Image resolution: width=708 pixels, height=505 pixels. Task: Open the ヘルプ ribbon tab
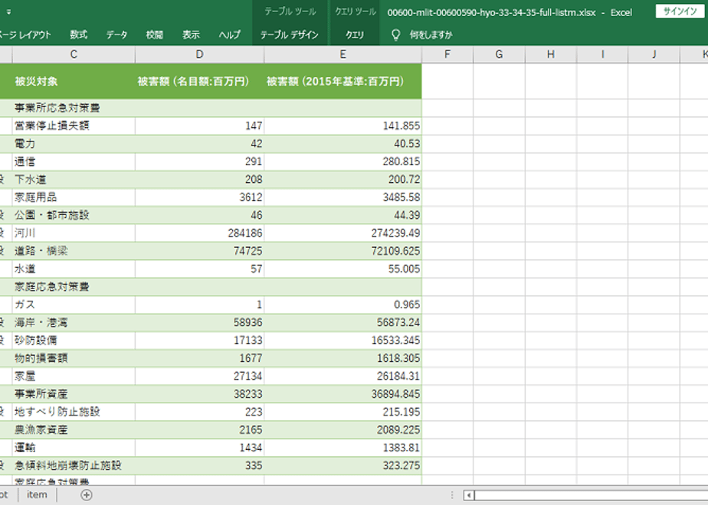point(229,34)
